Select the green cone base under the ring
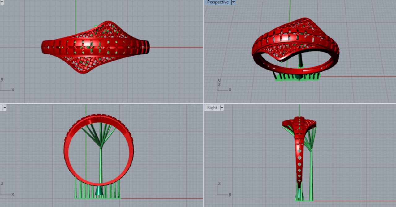The height and width of the screenshot is (207, 396). pos(99,191)
